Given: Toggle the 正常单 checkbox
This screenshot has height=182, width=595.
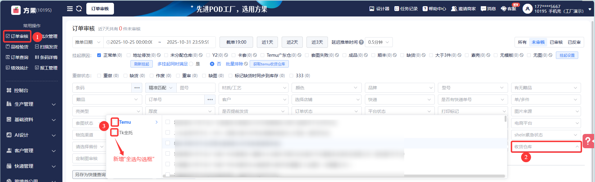Looking at the screenshot, I should click(99, 55).
